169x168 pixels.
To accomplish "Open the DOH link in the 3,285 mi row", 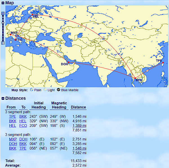I will [13, 144].
